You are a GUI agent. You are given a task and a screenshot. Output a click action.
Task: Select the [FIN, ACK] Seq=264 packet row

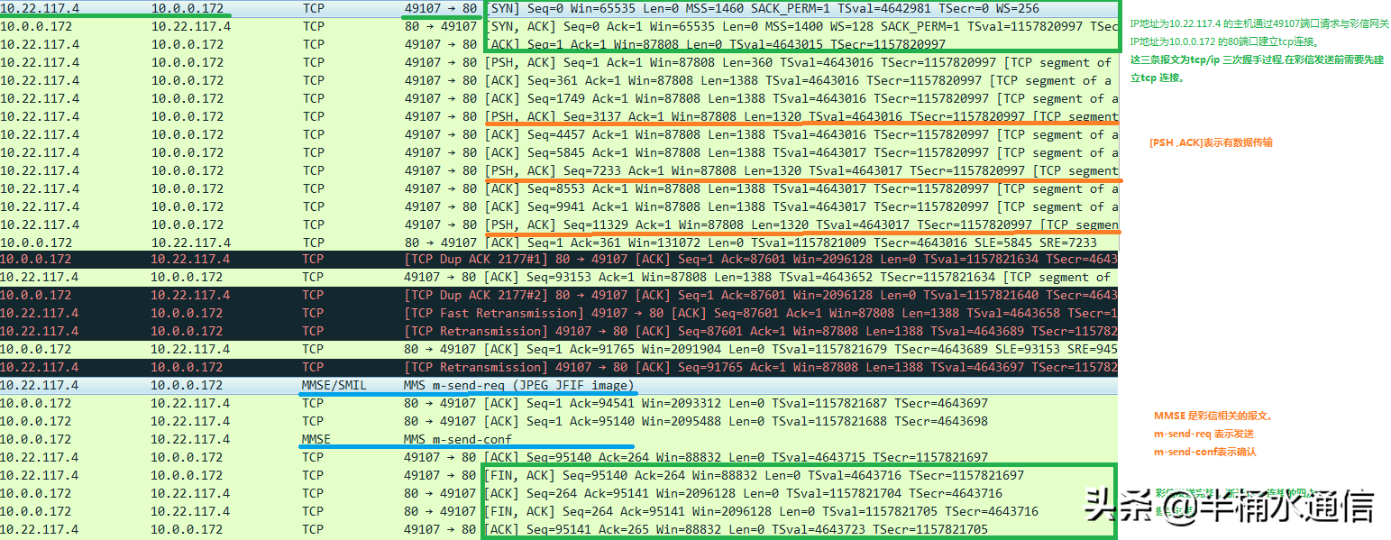[559, 512]
